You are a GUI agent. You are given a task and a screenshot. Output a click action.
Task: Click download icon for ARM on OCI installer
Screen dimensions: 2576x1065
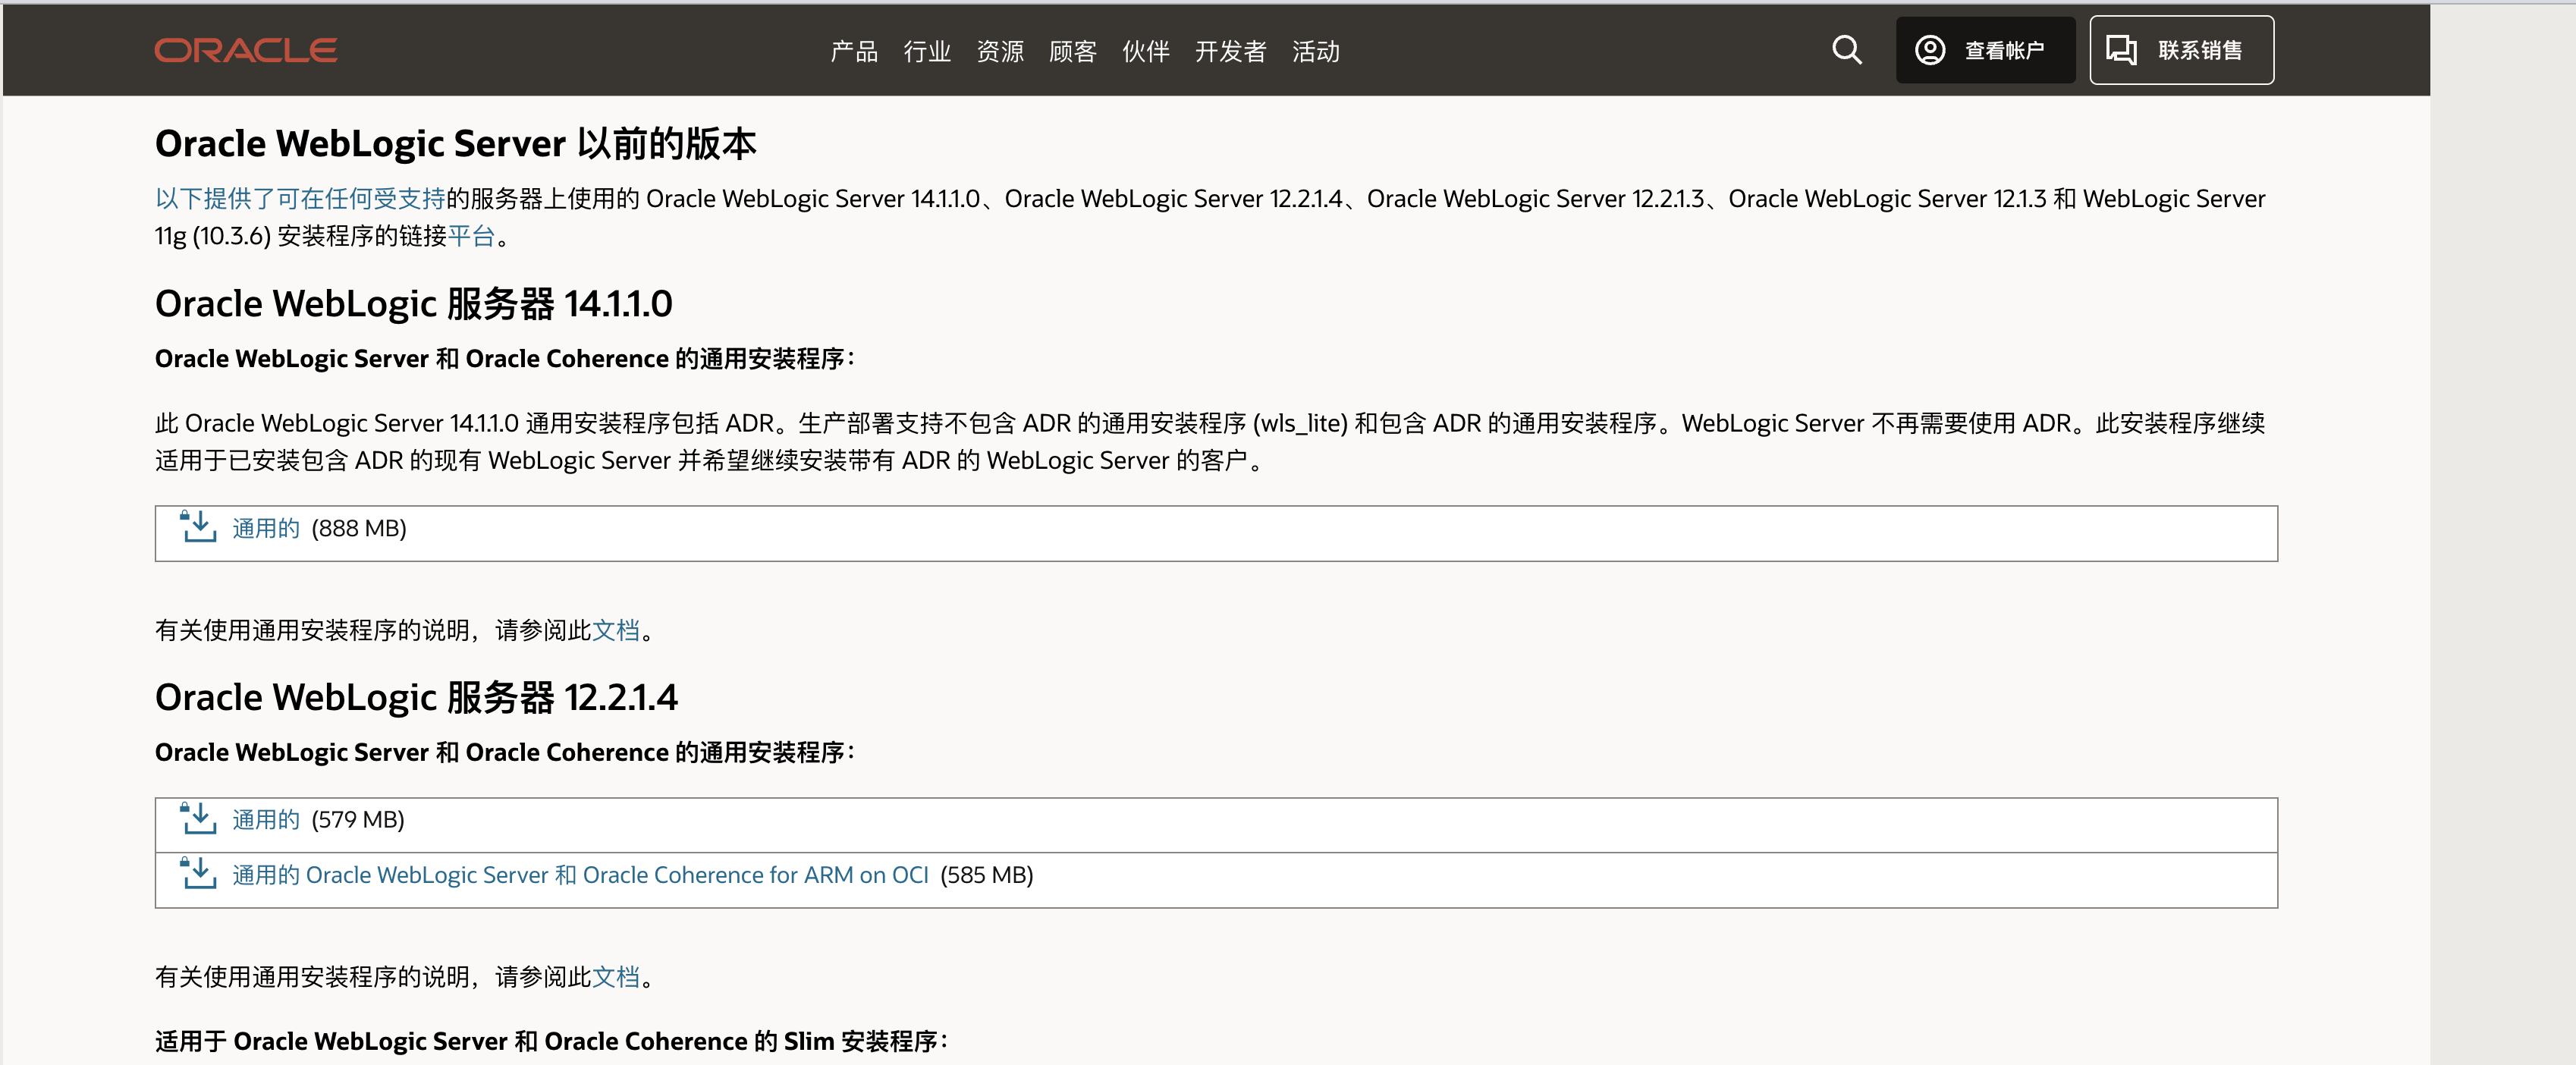tap(198, 874)
